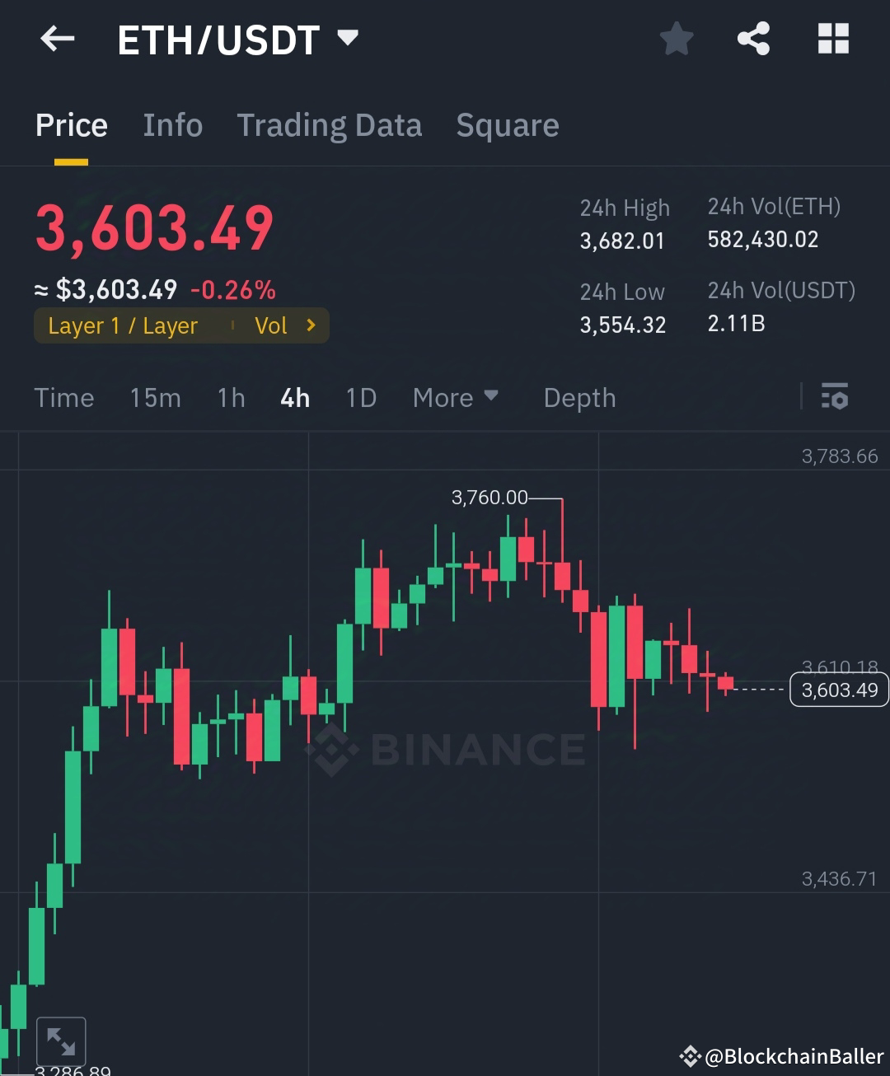Tap the Layer 1 / Layer tag
The width and height of the screenshot is (890, 1076).
point(124,325)
